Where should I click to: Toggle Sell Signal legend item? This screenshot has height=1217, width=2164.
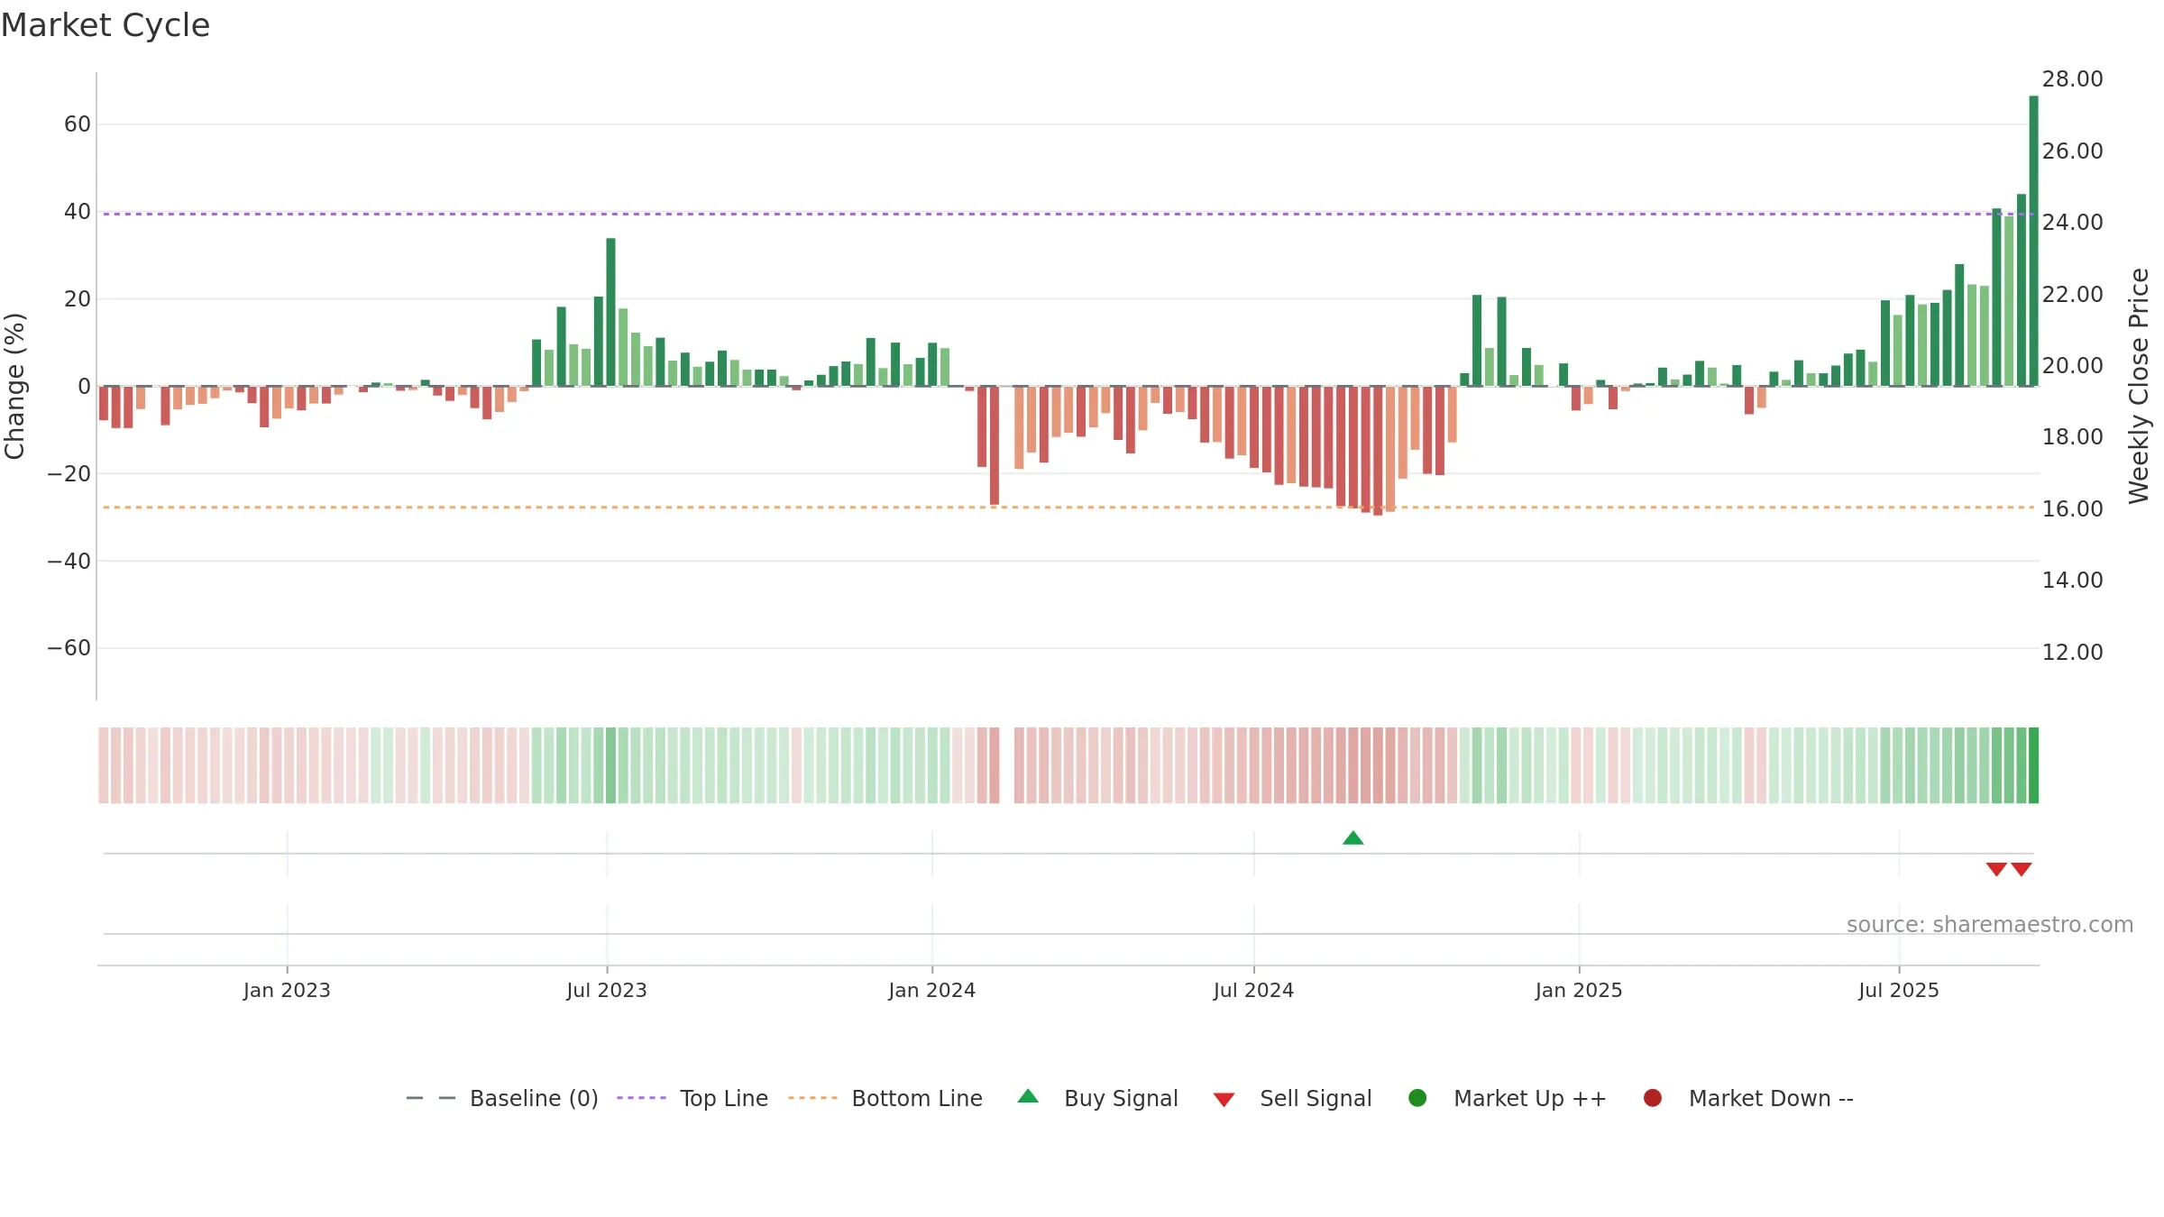[x=1292, y=1098]
